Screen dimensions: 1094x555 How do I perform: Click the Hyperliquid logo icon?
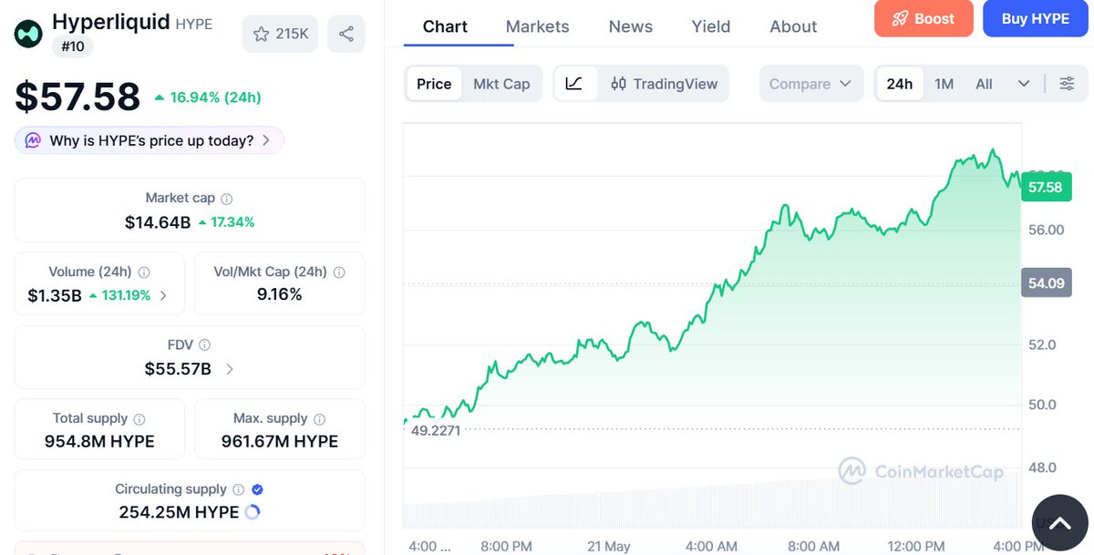click(x=28, y=34)
